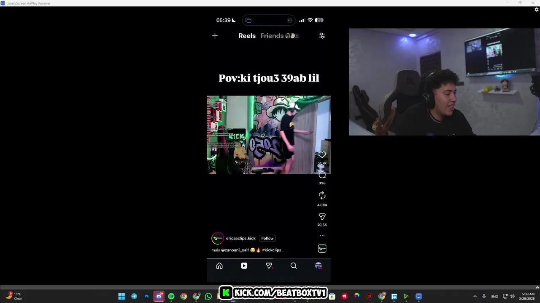Open the three-dot more options menu
This screenshot has height=303, width=540.
click(x=322, y=236)
